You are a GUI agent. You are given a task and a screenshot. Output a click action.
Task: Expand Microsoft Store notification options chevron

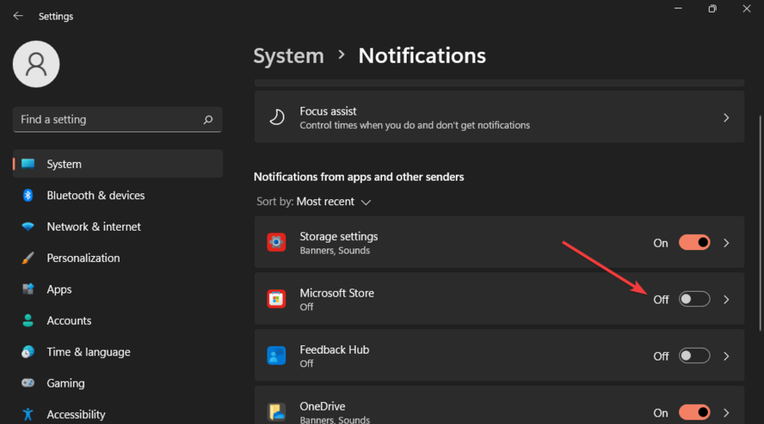coord(726,299)
